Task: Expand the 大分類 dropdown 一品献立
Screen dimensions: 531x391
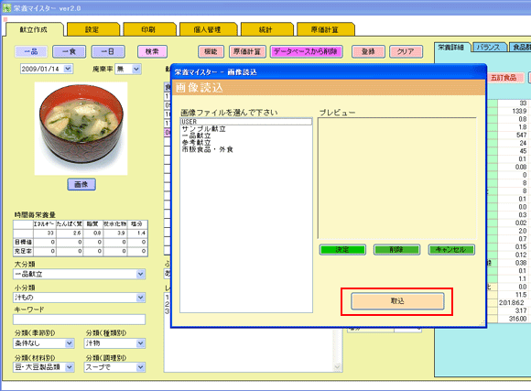Action: pos(141,274)
